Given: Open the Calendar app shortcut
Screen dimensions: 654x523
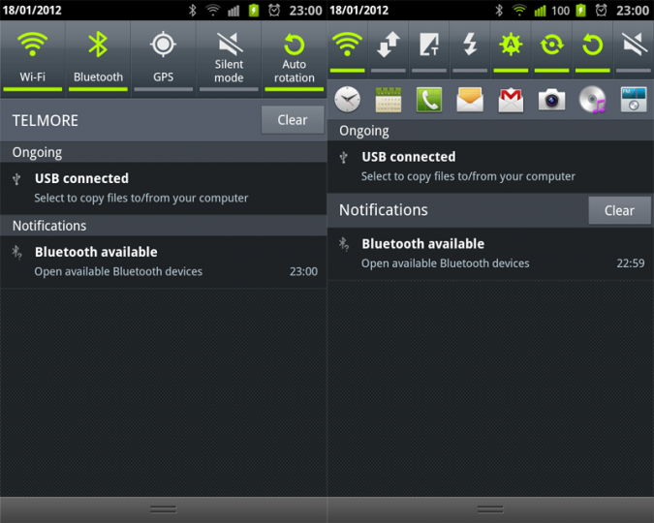Looking at the screenshot, I should point(389,100).
